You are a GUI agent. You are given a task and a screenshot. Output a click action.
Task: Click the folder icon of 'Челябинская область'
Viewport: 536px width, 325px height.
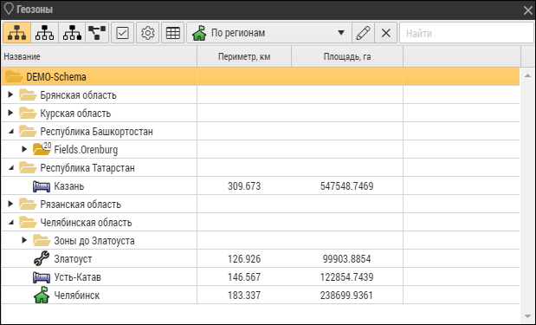click(x=28, y=223)
